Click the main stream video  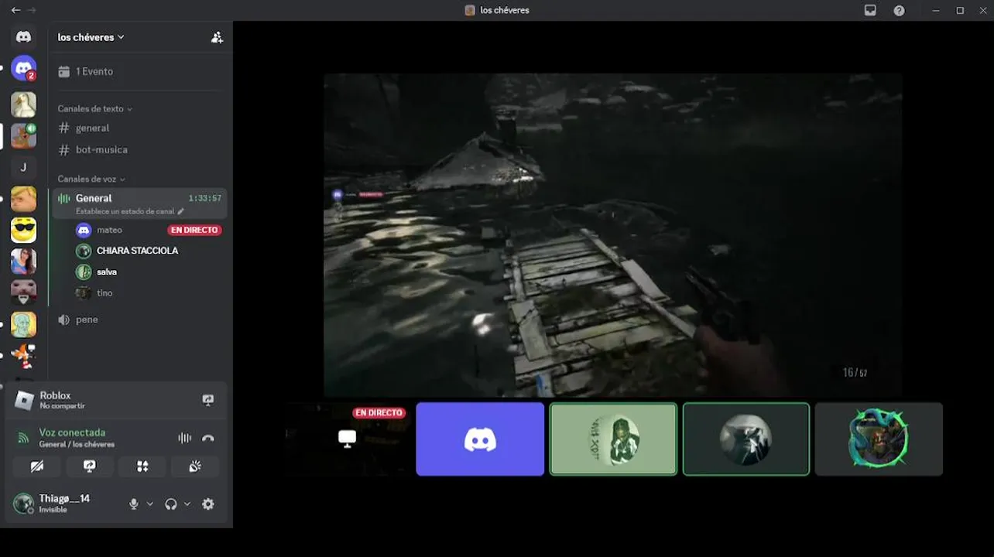(x=613, y=235)
